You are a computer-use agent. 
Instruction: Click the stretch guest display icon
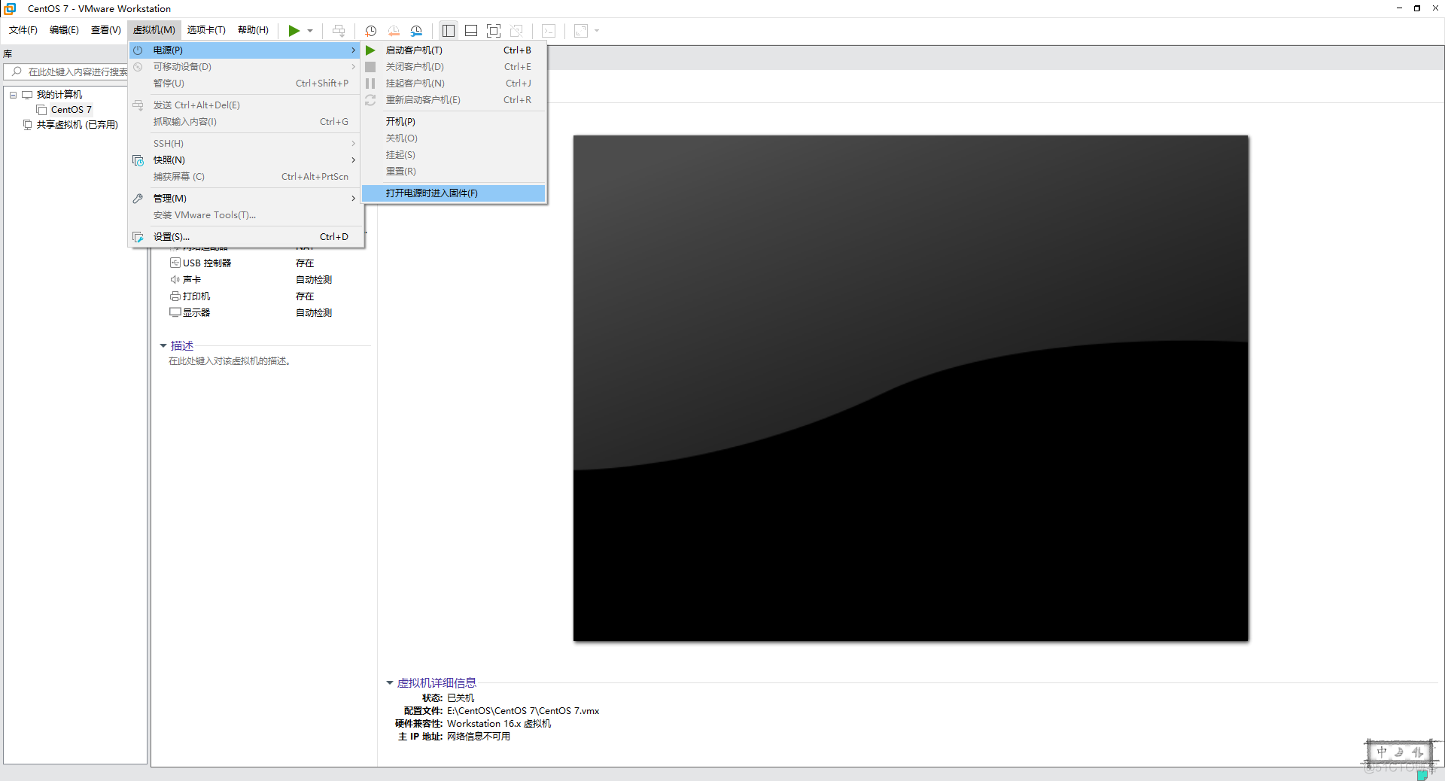(x=581, y=31)
